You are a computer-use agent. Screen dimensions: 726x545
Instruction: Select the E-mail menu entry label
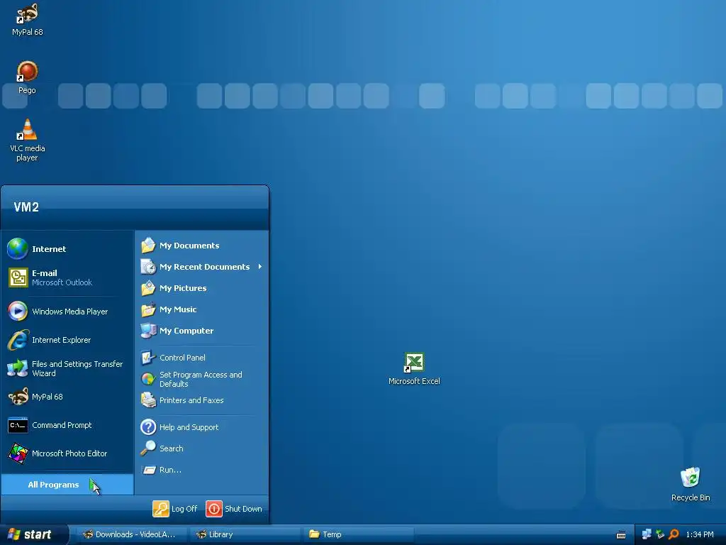tap(45, 273)
